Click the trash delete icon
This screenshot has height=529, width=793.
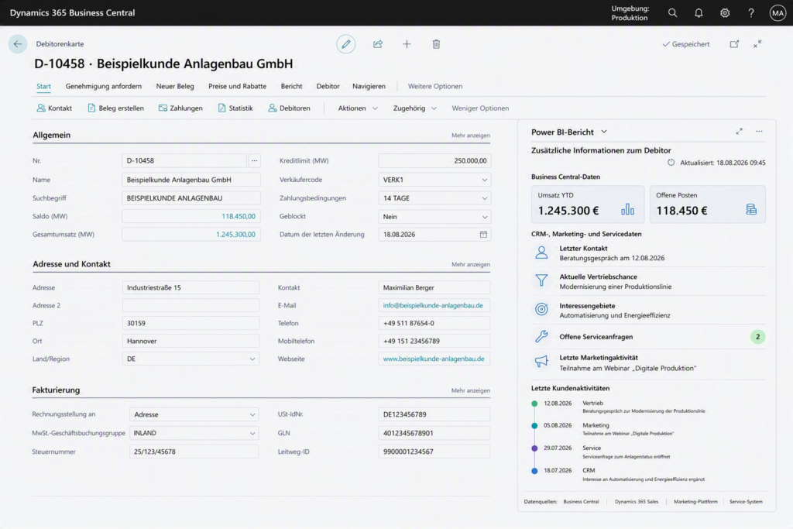point(436,44)
